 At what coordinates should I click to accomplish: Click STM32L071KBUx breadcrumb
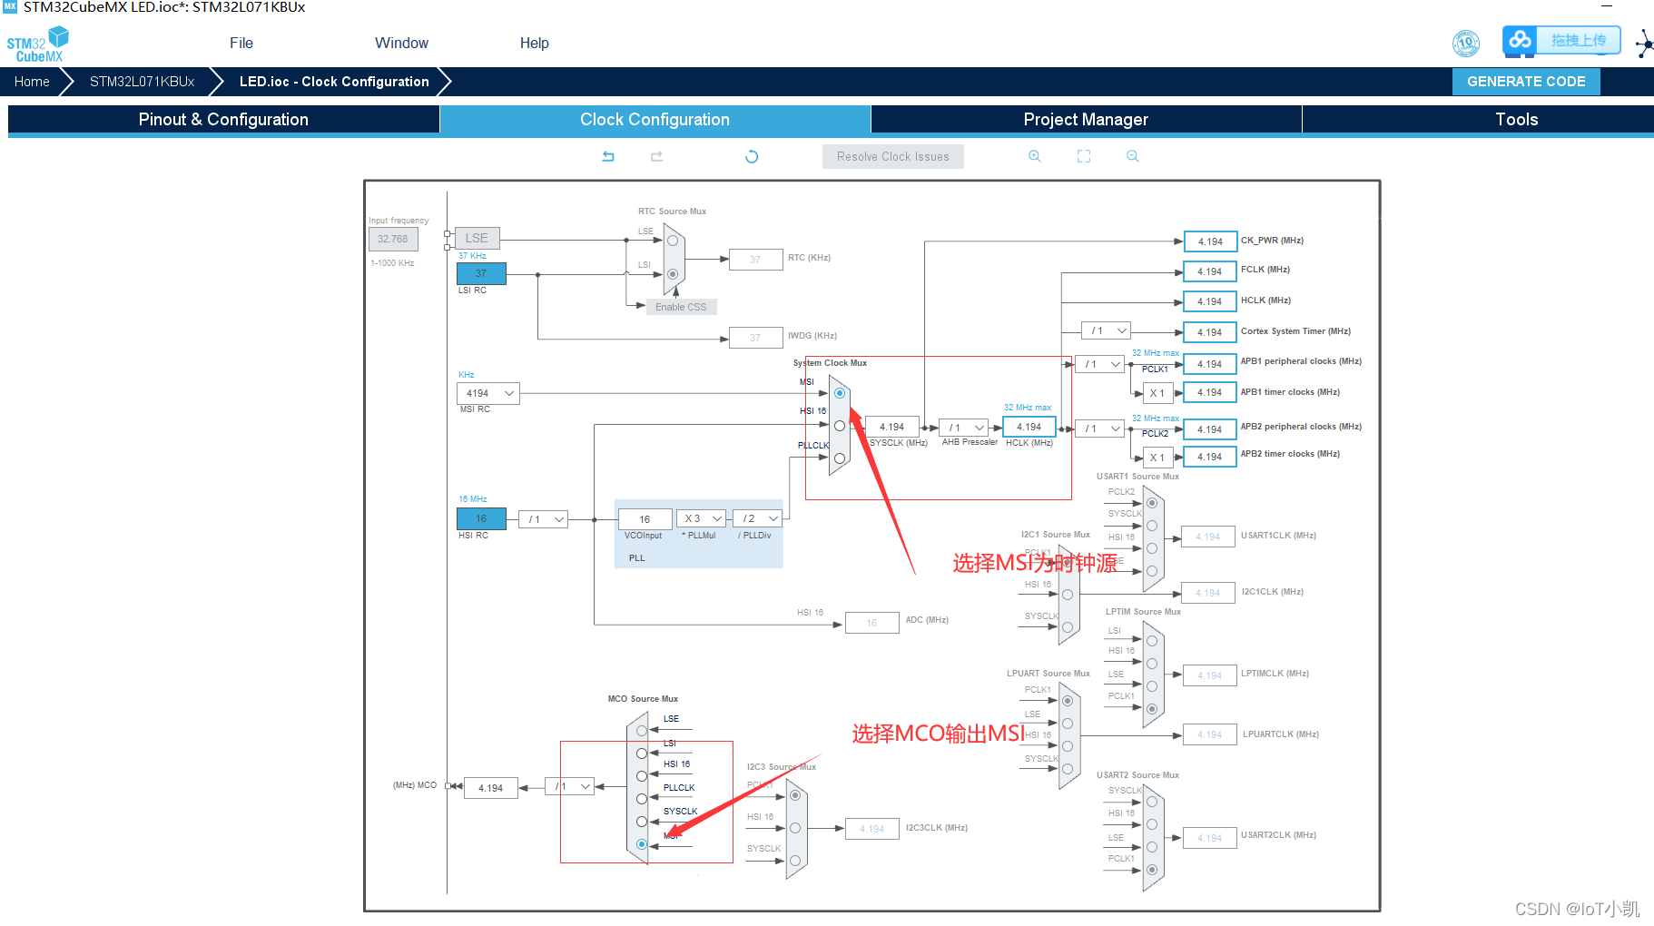tap(143, 82)
